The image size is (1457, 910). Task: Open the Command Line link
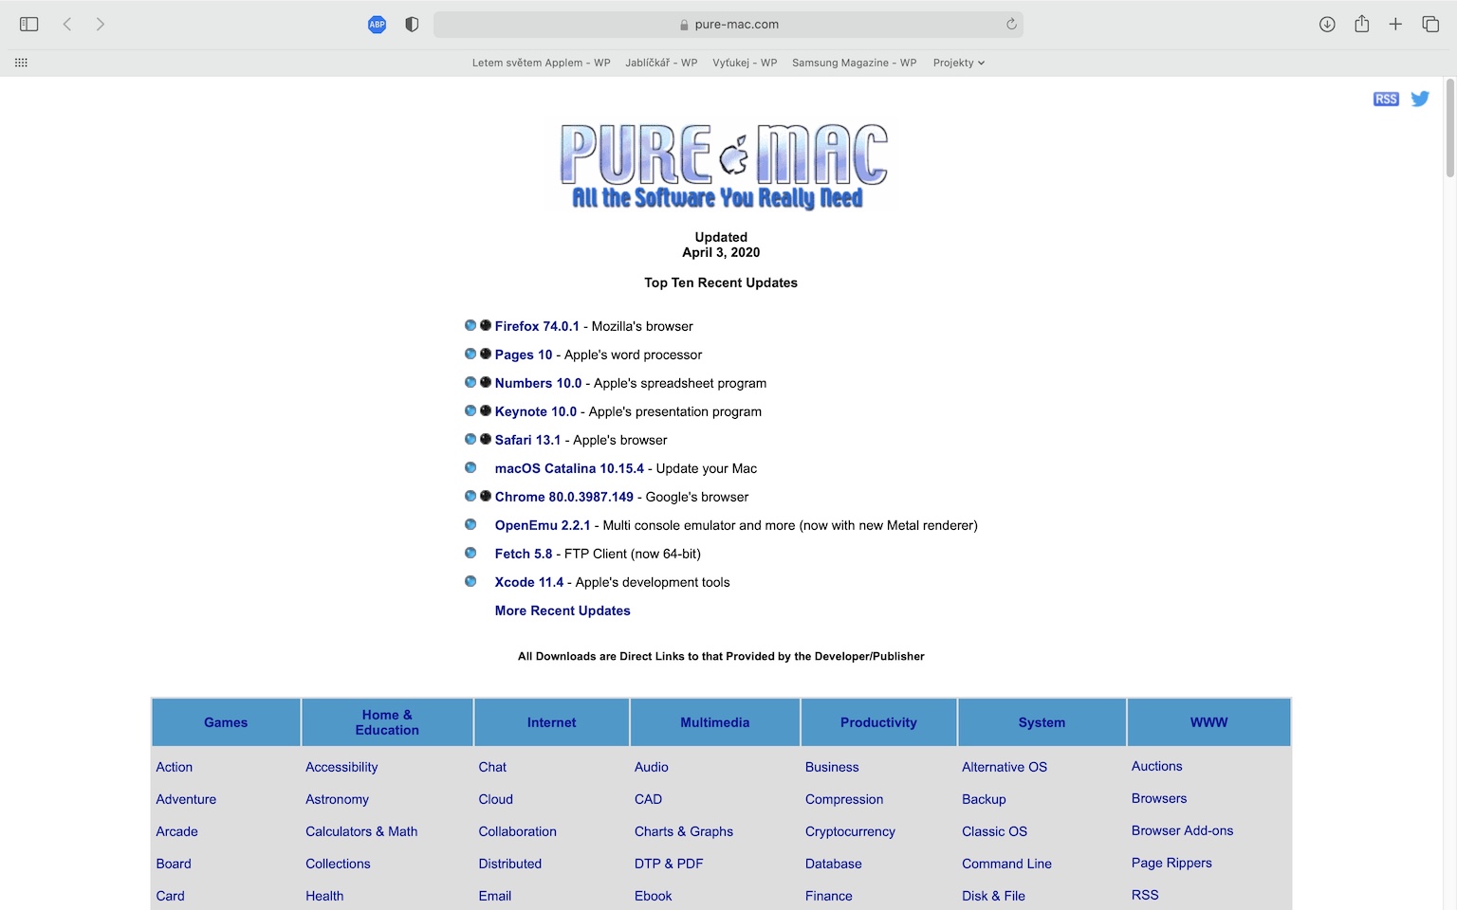pos(1006,864)
